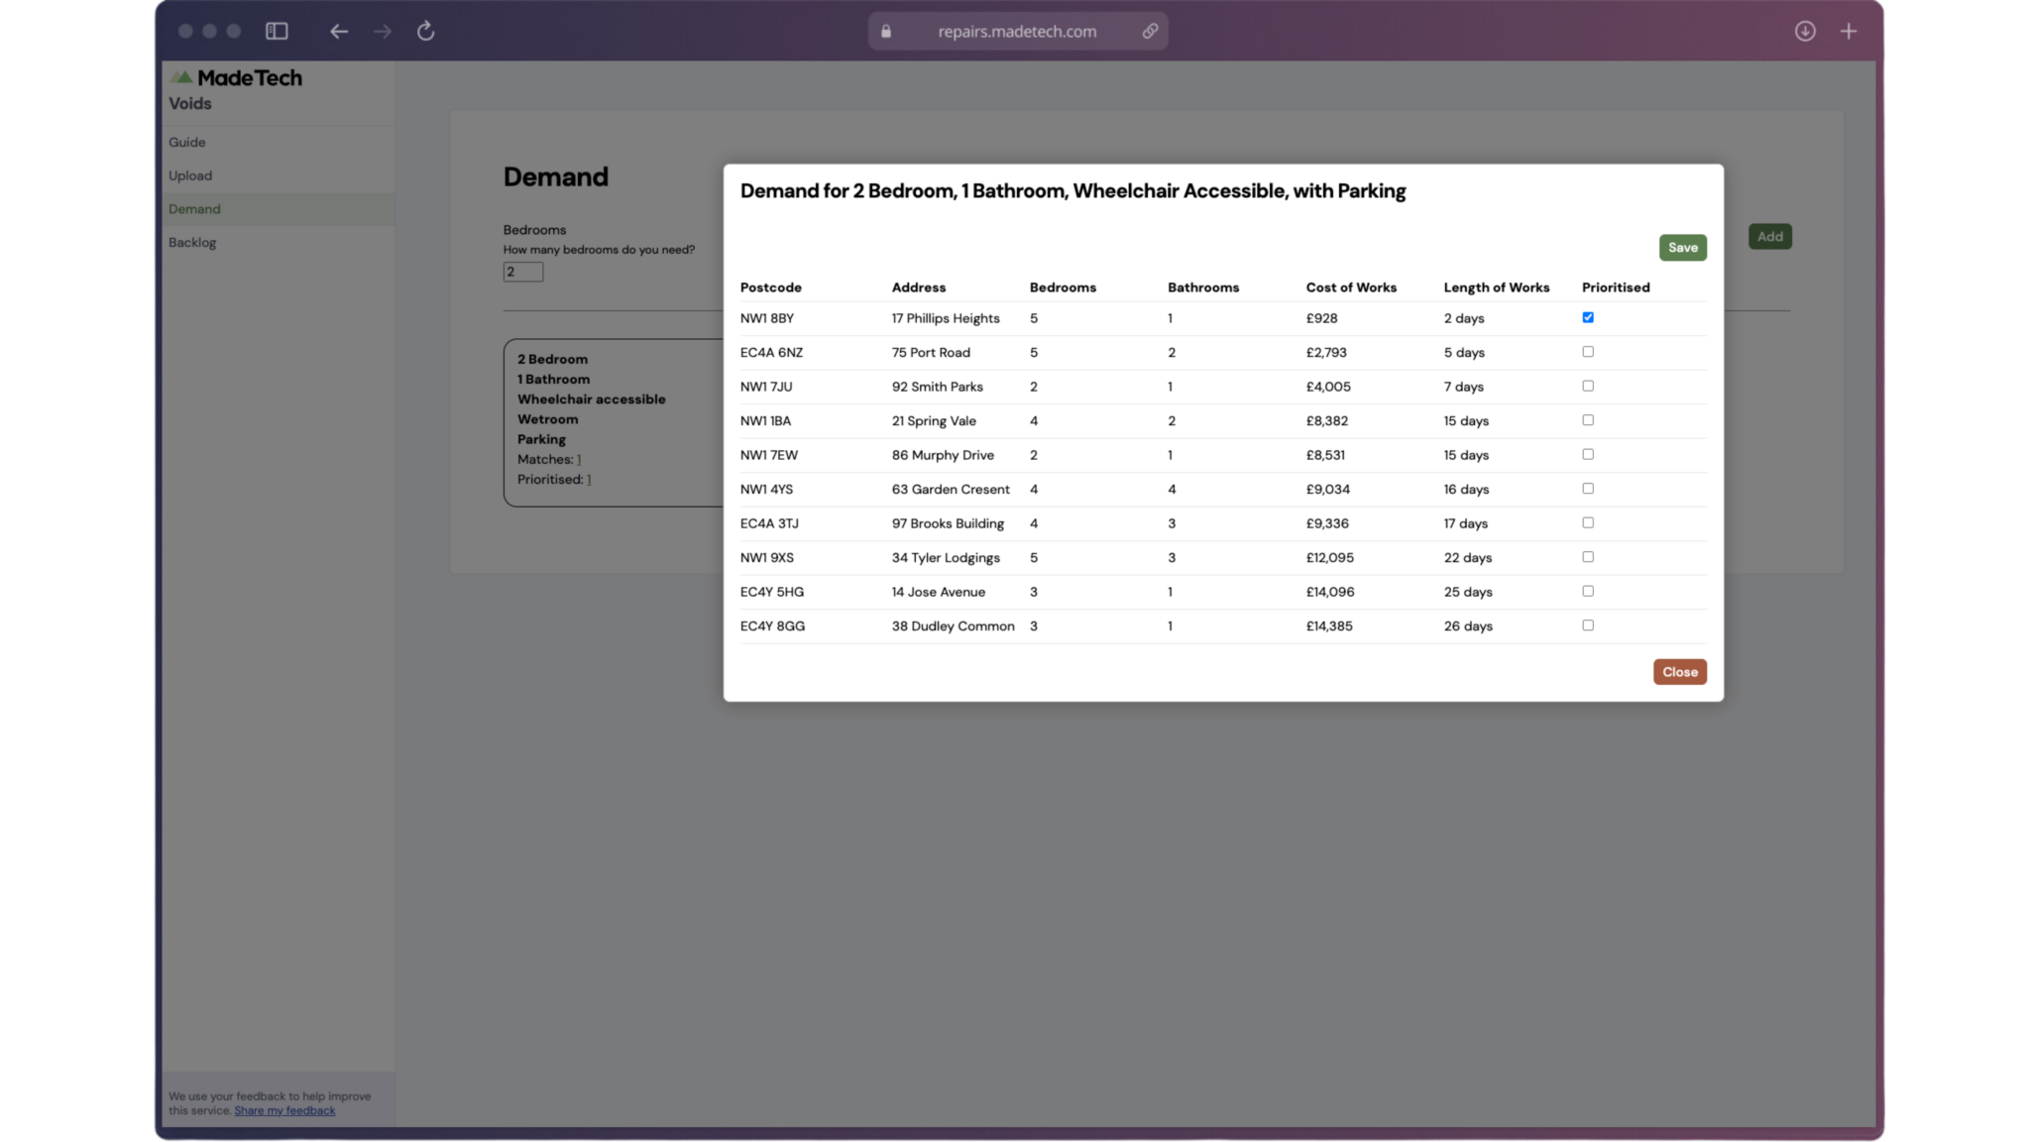Click the Bedrooms number input
This screenshot has height=1142, width=2030.
[x=522, y=272]
